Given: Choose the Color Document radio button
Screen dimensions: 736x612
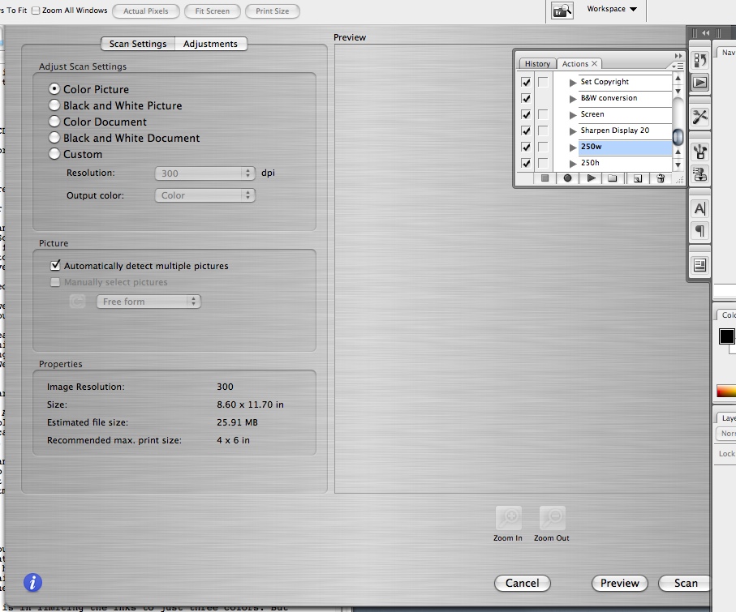Looking at the screenshot, I should (x=54, y=122).
